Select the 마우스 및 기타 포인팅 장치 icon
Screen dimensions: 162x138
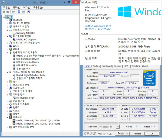[11, 43]
